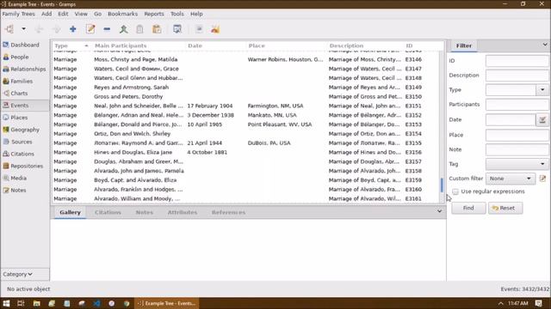
Task: Click the Place filter input field
Action: point(517,135)
